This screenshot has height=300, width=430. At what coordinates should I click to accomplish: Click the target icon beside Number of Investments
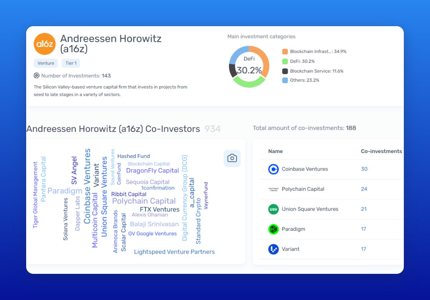pos(37,76)
